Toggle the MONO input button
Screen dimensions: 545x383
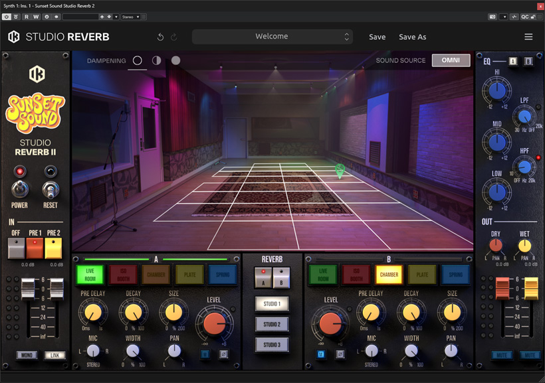point(27,355)
